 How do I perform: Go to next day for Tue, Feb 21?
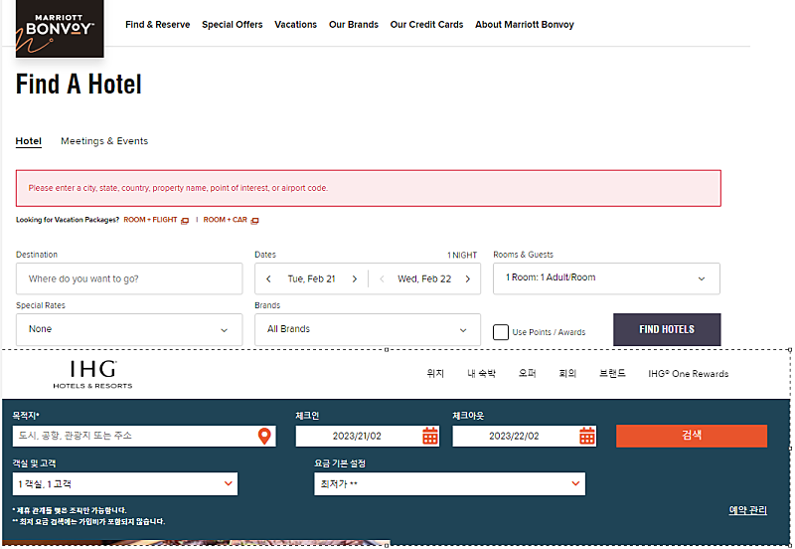(355, 279)
